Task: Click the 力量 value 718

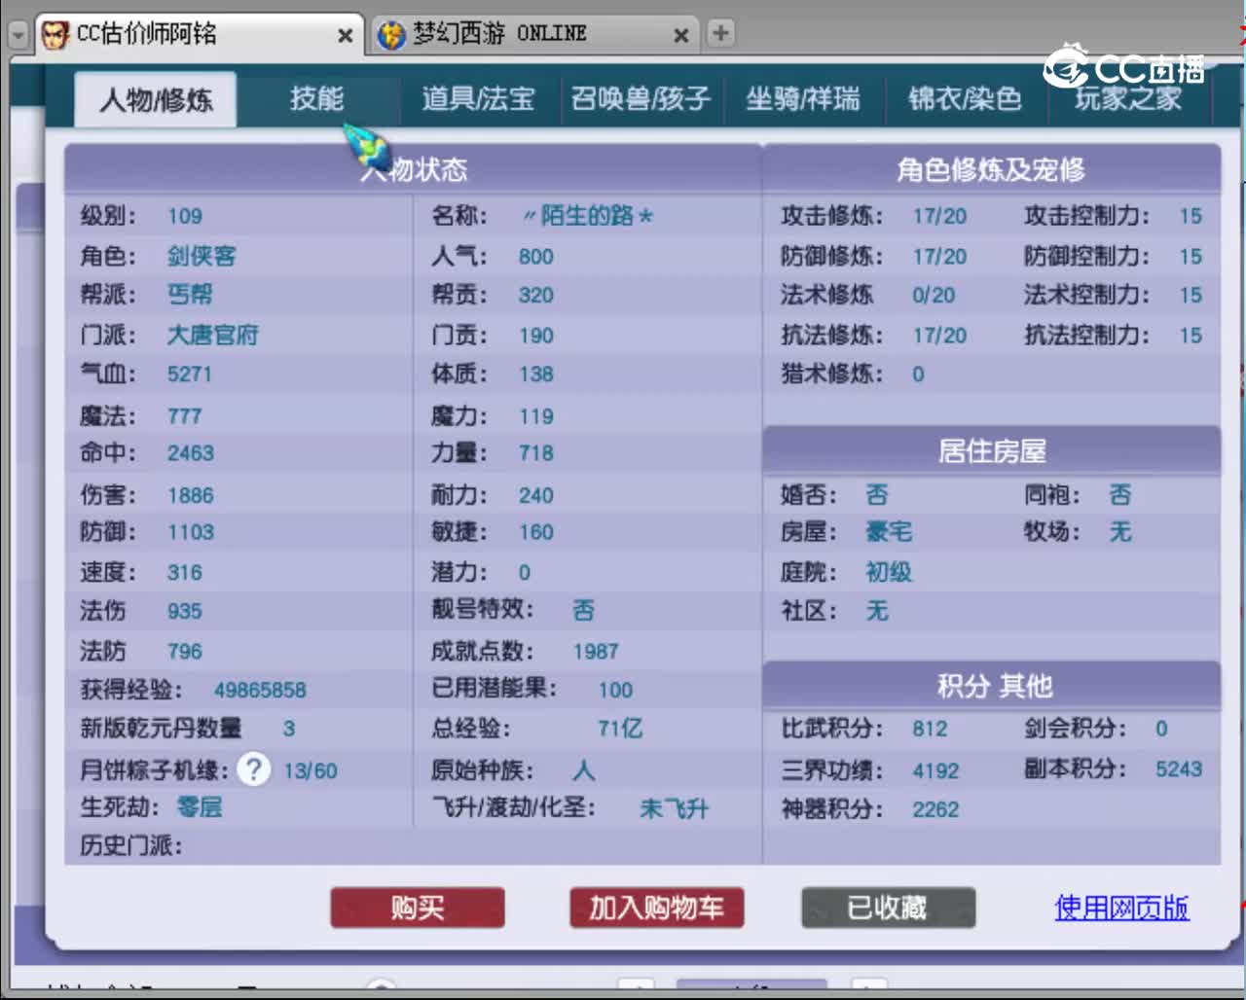Action: [536, 452]
